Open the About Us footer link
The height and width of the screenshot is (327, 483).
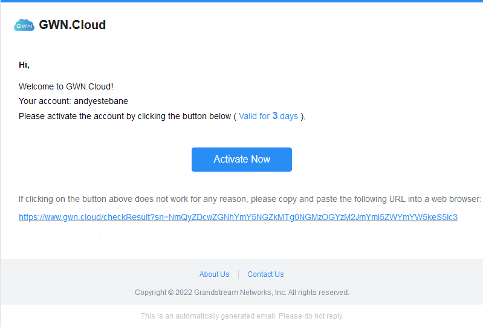click(x=214, y=274)
